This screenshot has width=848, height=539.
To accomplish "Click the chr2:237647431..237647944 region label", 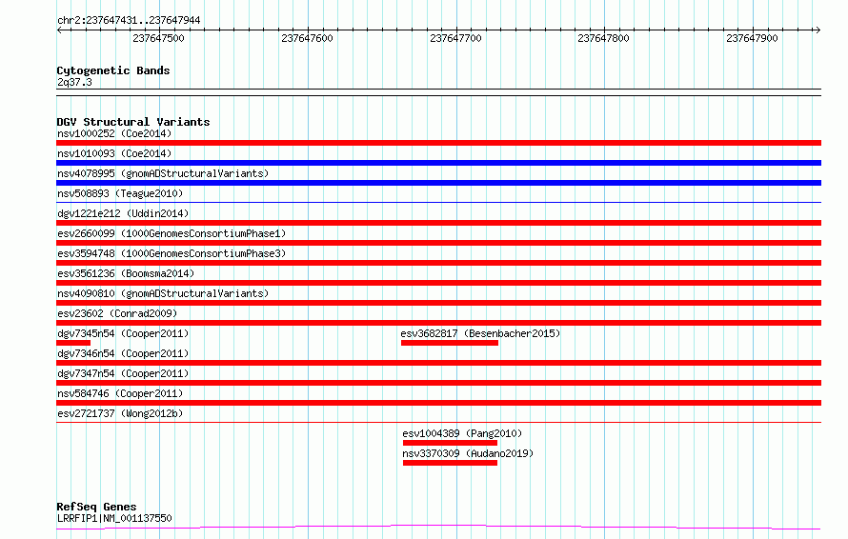I will point(129,20).
